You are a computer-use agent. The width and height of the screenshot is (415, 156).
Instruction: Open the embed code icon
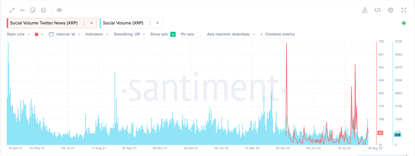tap(377, 10)
